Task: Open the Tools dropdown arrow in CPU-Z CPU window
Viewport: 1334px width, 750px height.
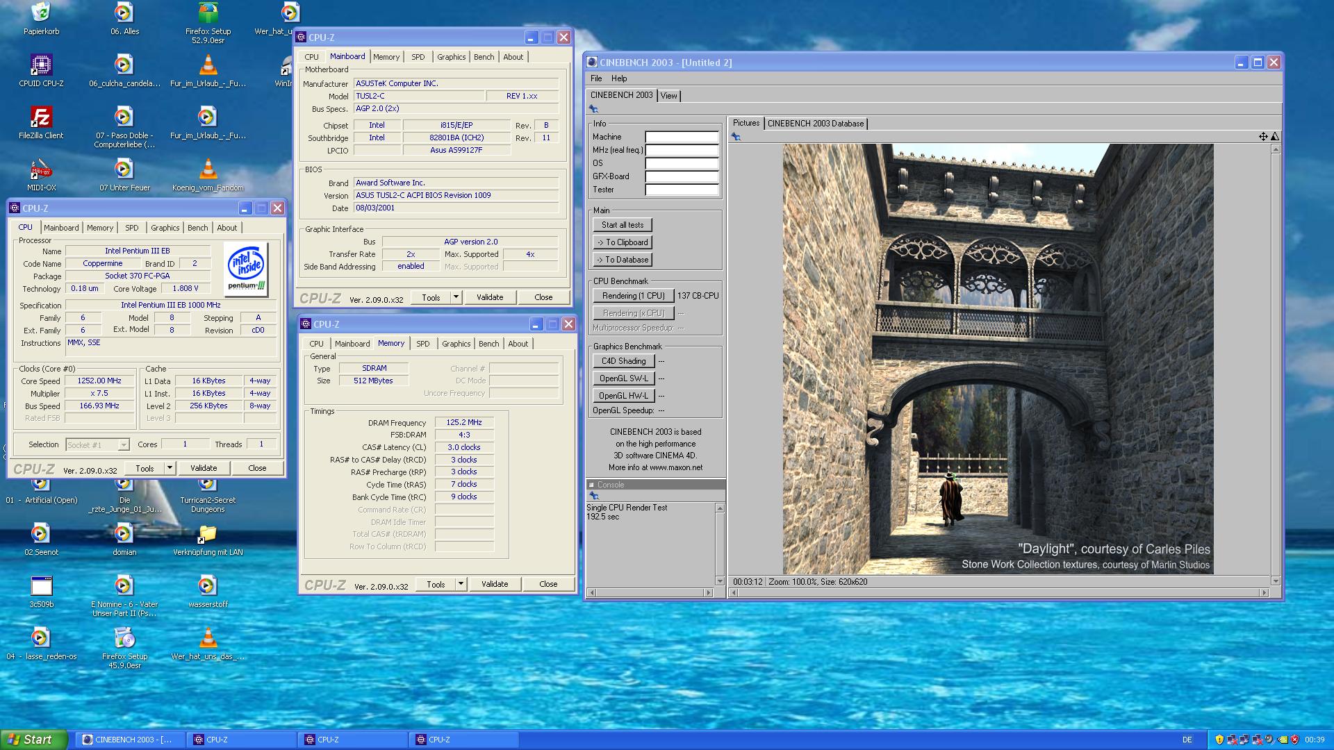Action: [170, 468]
